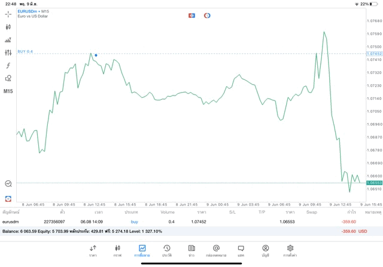Open indicators list with f icon
This screenshot has width=383, height=267.
(x=8, y=66)
